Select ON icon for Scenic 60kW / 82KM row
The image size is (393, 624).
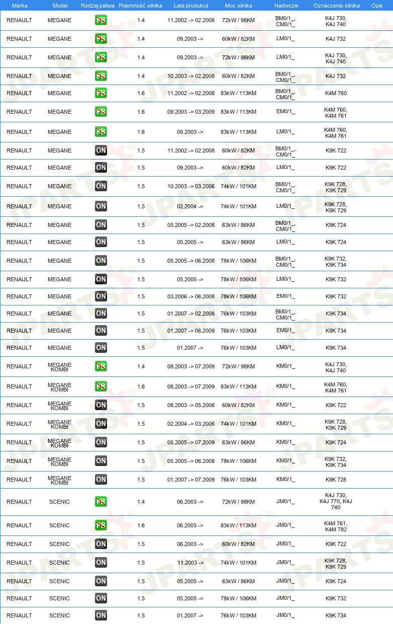[x=101, y=544]
